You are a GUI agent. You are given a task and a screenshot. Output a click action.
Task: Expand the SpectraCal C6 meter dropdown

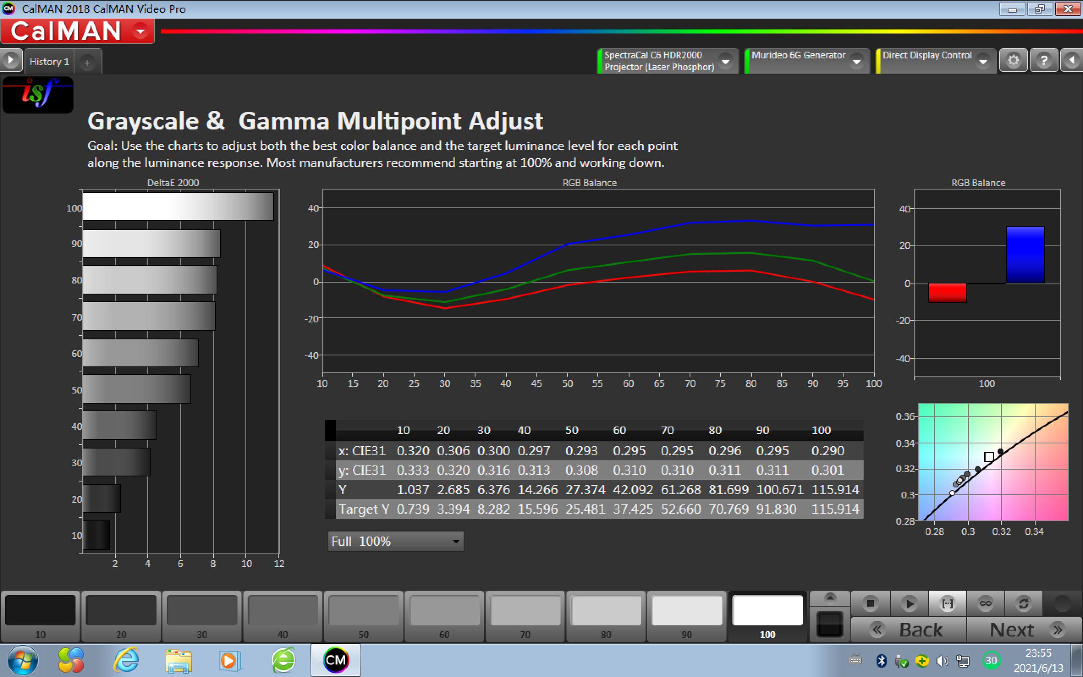[726, 61]
